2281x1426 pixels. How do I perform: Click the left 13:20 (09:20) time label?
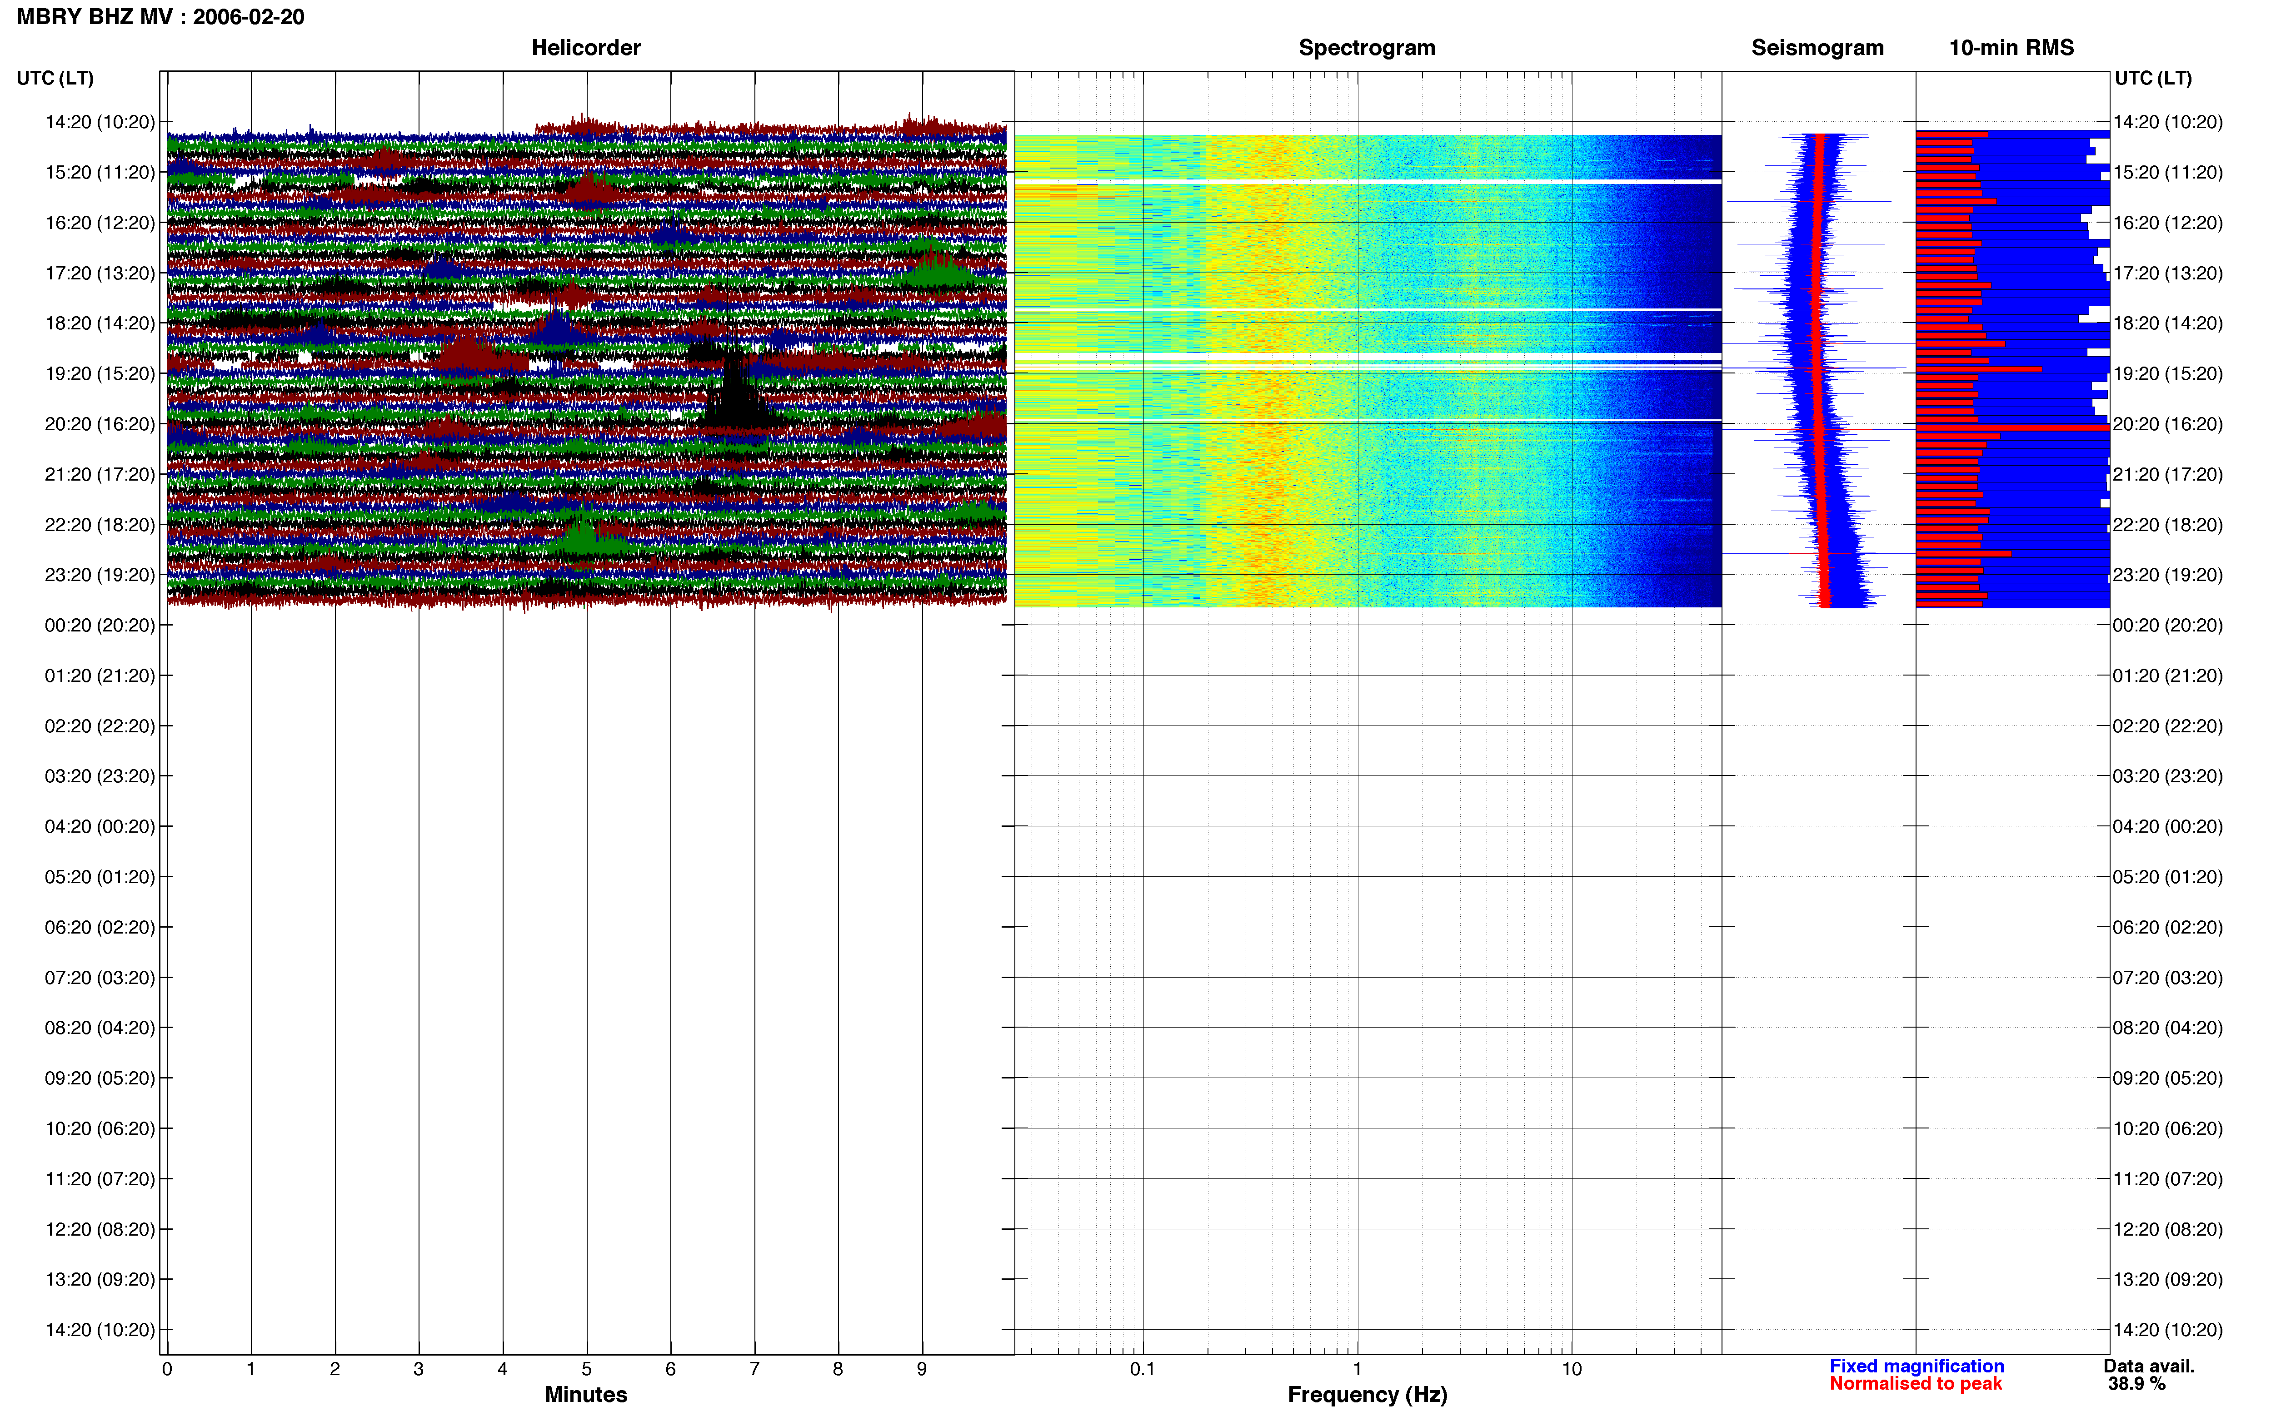[100, 1279]
